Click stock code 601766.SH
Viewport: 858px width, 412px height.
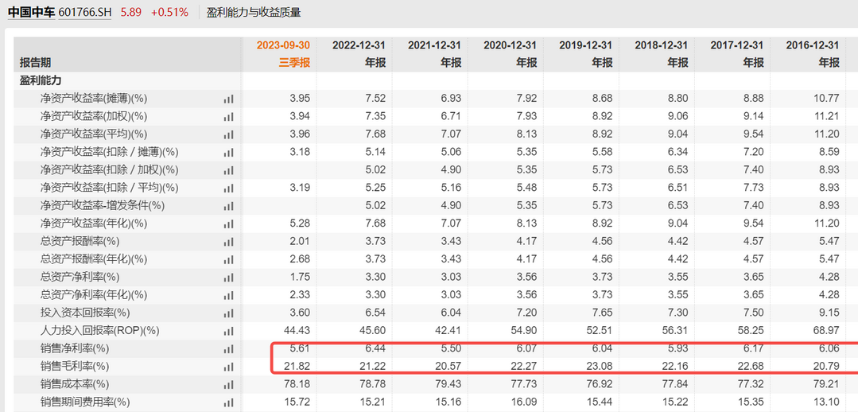85,12
